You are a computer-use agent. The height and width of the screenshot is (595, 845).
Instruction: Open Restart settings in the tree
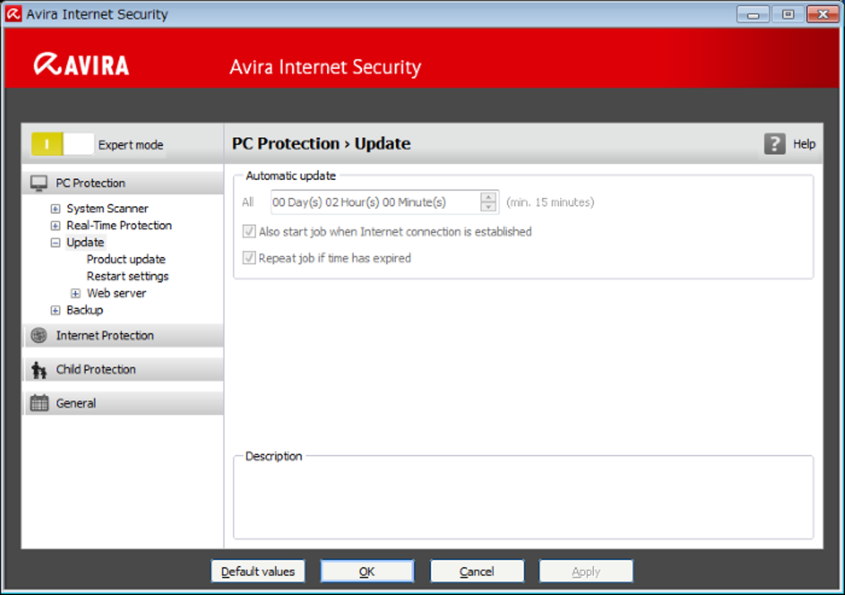(128, 276)
